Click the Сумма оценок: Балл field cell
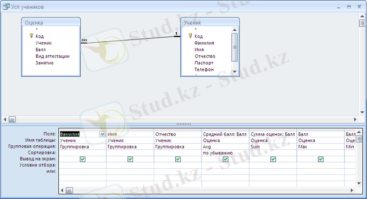Screen dimensions: 367x199 click(x=273, y=134)
